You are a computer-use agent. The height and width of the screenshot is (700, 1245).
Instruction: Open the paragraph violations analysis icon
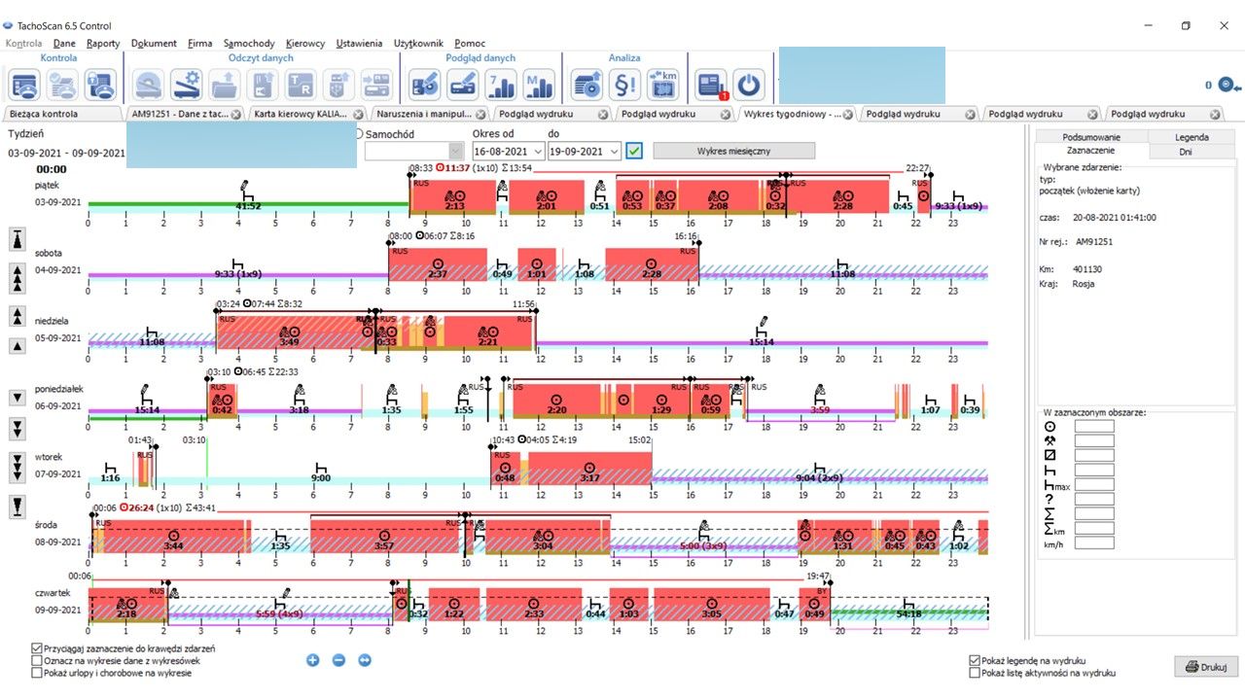(x=625, y=85)
